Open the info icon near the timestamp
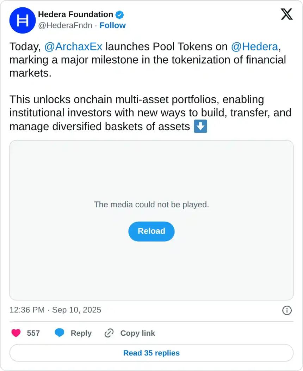Image resolution: width=303 pixels, height=371 pixels. coord(287,310)
